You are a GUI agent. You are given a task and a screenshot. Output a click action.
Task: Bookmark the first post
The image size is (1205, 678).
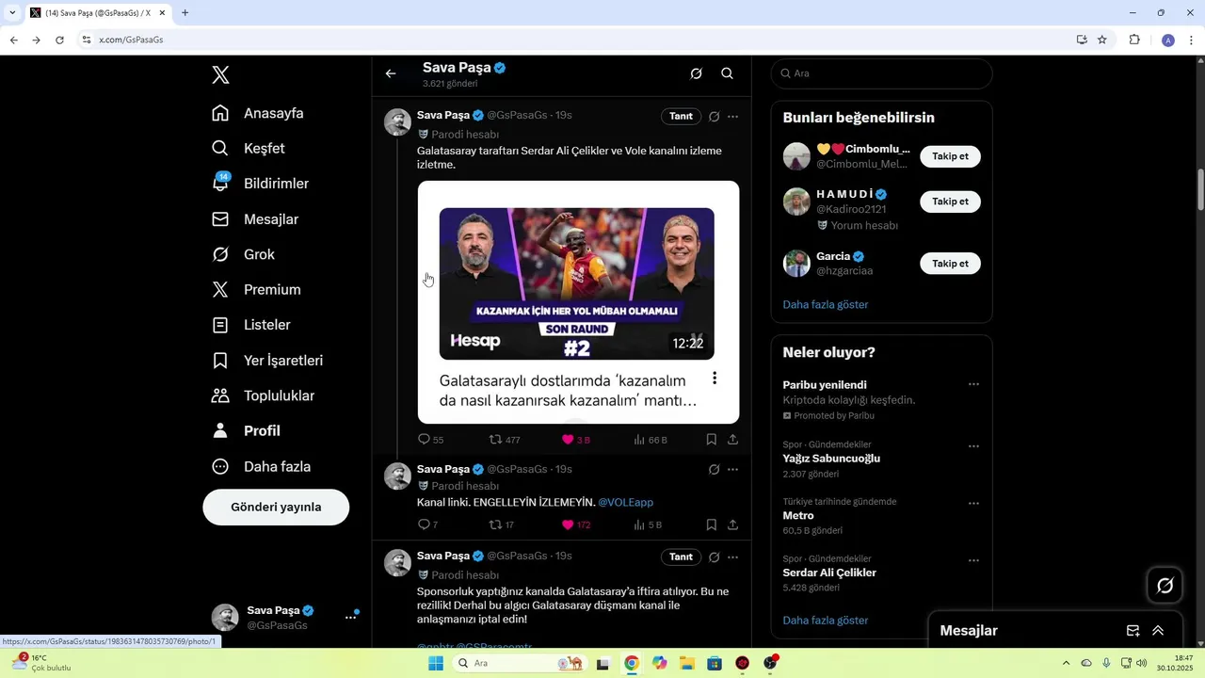(x=712, y=440)
